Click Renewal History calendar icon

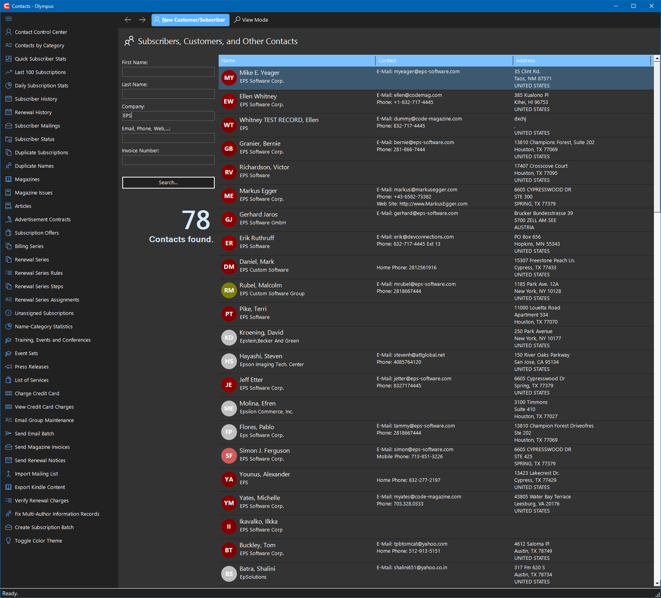(9, 112)
